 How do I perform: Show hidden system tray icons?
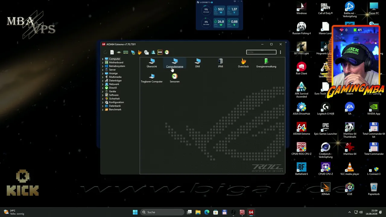tap(350, 212)
